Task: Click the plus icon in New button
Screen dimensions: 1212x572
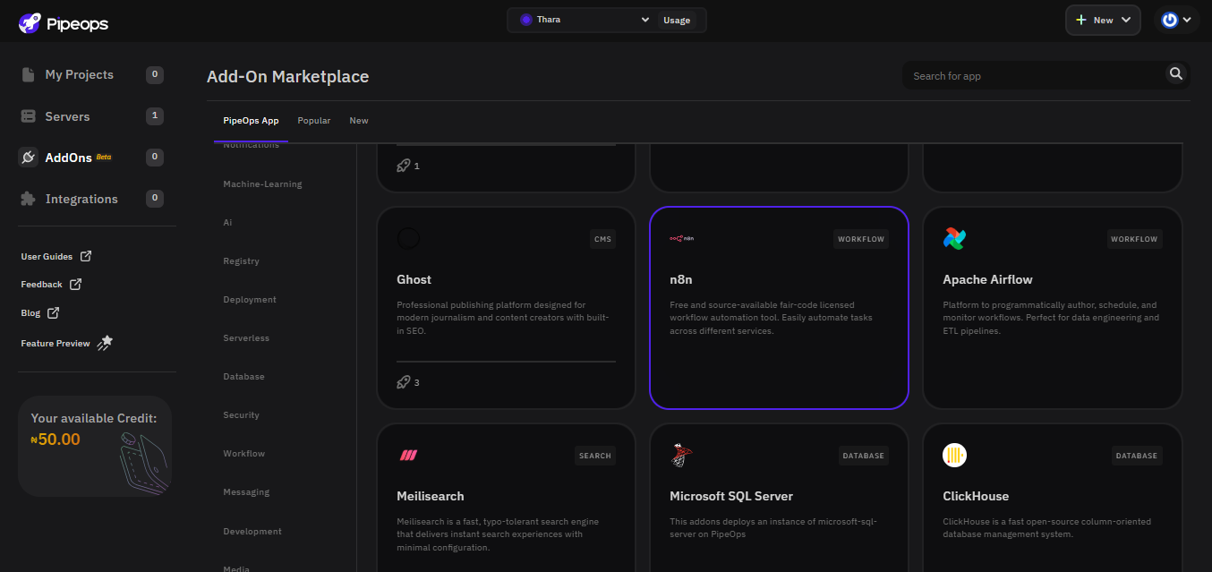Action: coord(1081,20)
